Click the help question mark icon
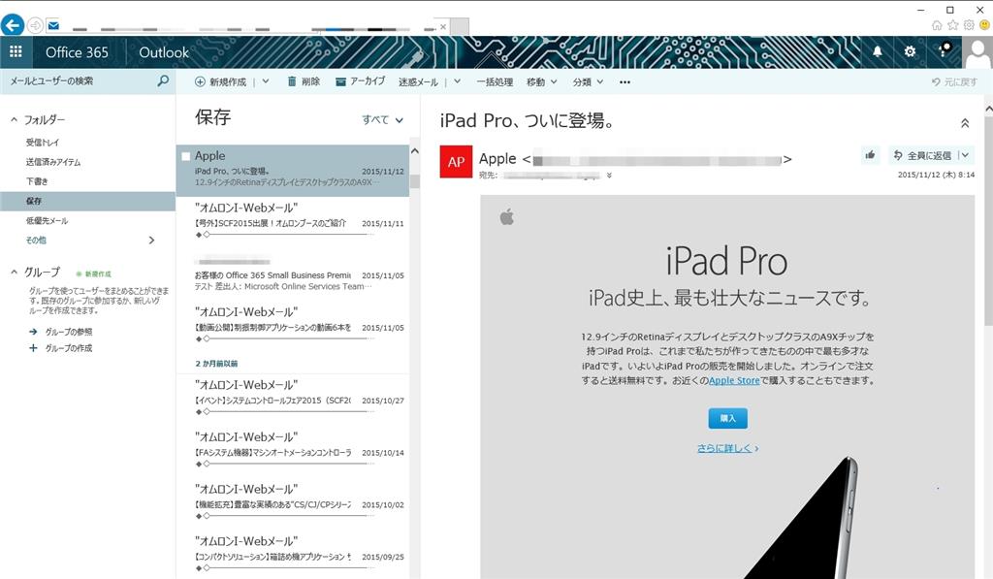 944,50
